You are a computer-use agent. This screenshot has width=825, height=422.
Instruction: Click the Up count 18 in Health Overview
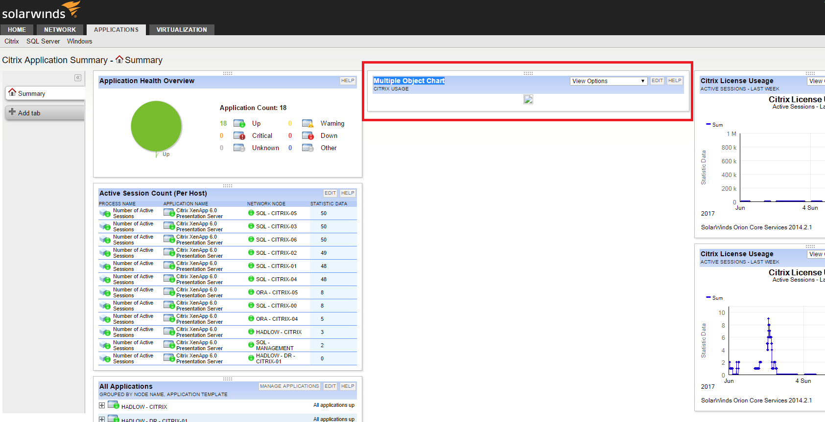[223, 123]
